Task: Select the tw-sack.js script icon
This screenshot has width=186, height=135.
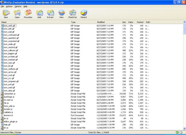Action: pyautogui.click(x=2, y=100)
